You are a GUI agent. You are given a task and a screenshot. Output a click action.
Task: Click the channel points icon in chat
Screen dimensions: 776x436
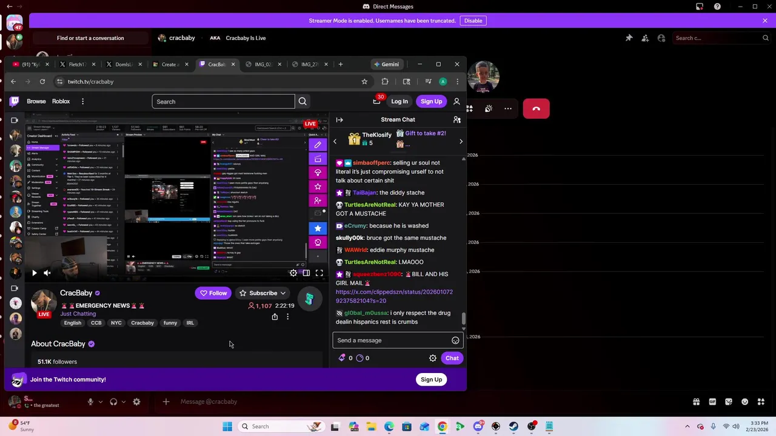[x=360, y=358]
